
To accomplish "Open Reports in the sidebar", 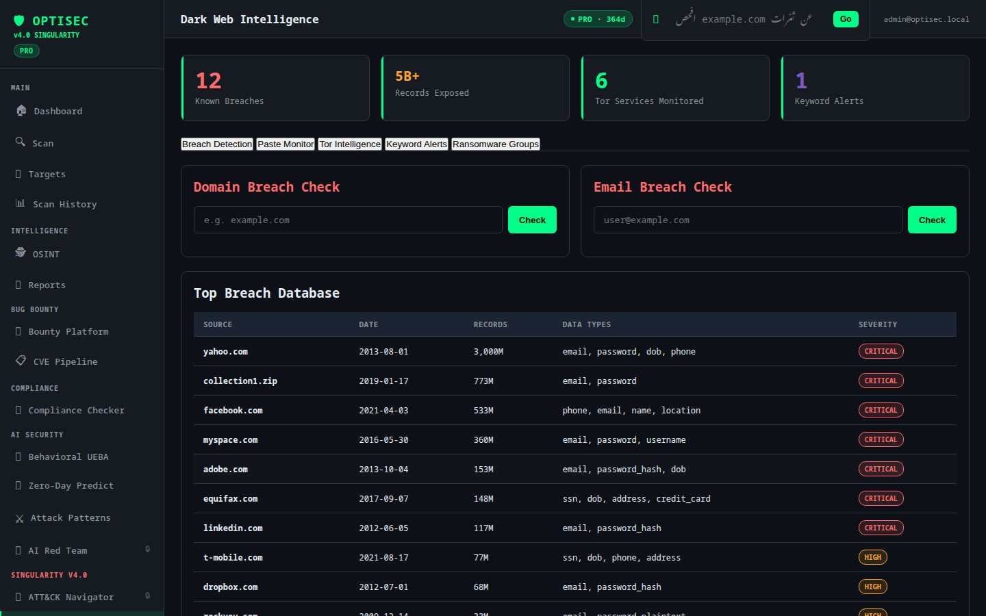I will click(x=82, y=285).
